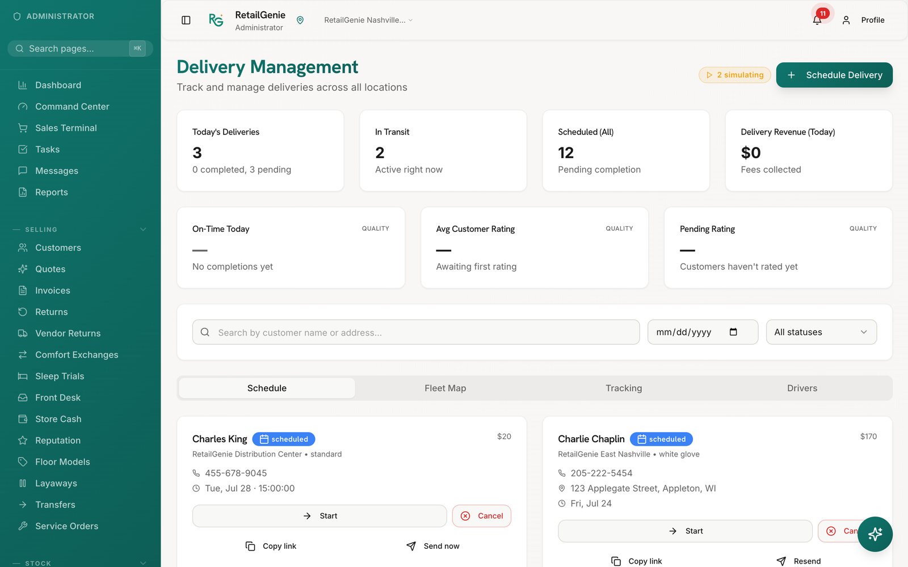Viewport: 908px width, 567px height.
Task: Click the Invoices file icon
Action: click(x=23, y=290)
